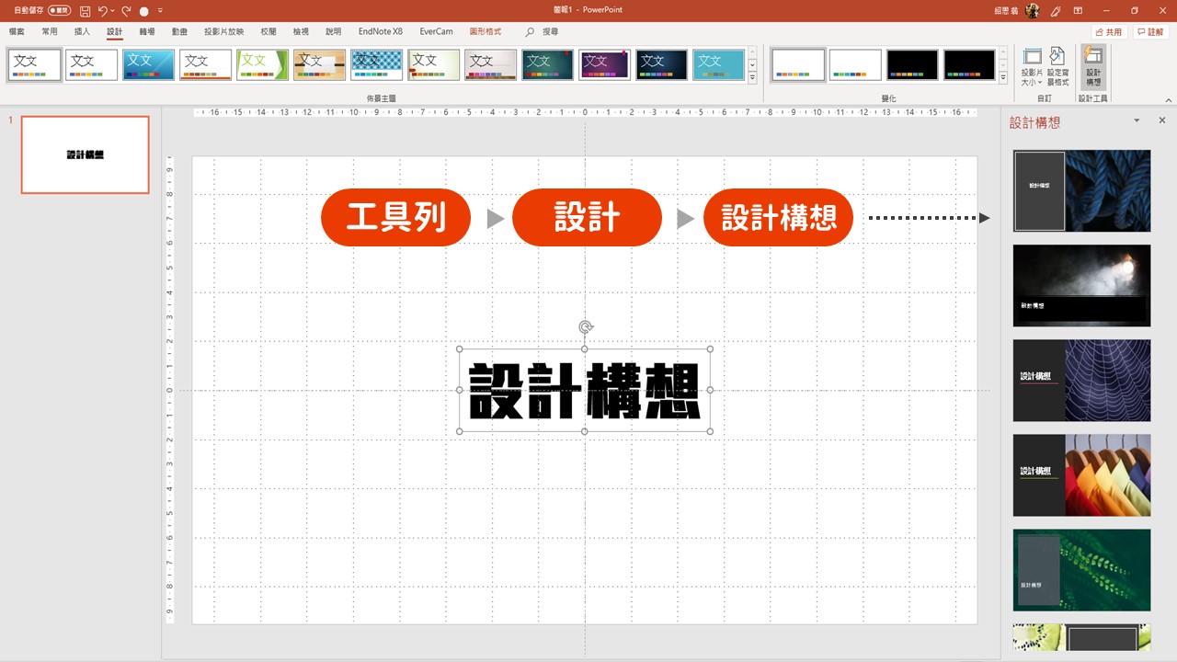Open the 檢視 View tab
Viewport: 1177px width, 662px height.
point(301,31)
